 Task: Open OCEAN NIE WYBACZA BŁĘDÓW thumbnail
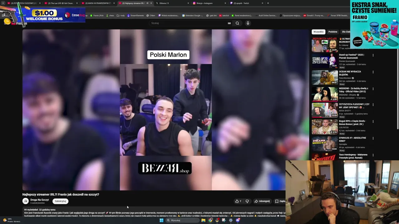pos(324,77)
